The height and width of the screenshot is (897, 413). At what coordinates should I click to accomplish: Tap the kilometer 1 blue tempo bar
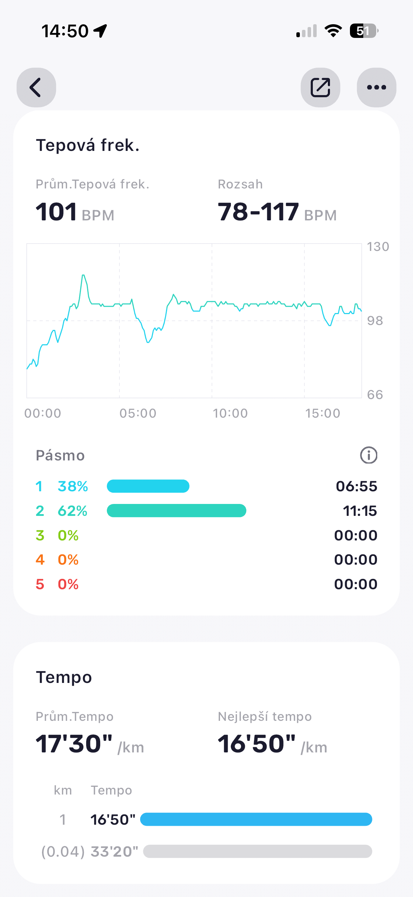coord(256,819)
